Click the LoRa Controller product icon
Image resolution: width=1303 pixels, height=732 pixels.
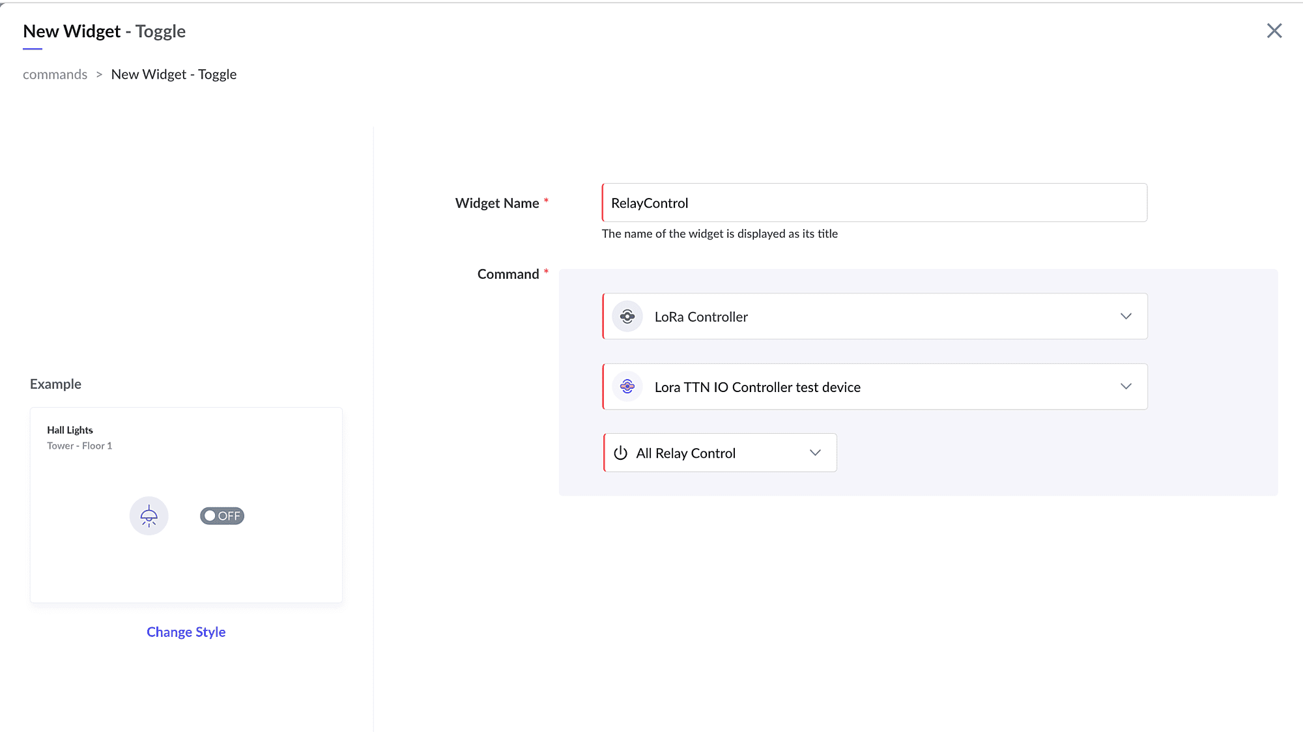pyautogui.click(x=627, y=317)
